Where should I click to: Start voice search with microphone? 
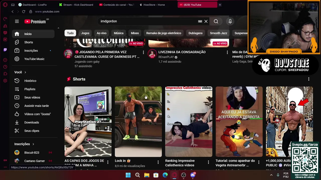pos(230,21)
